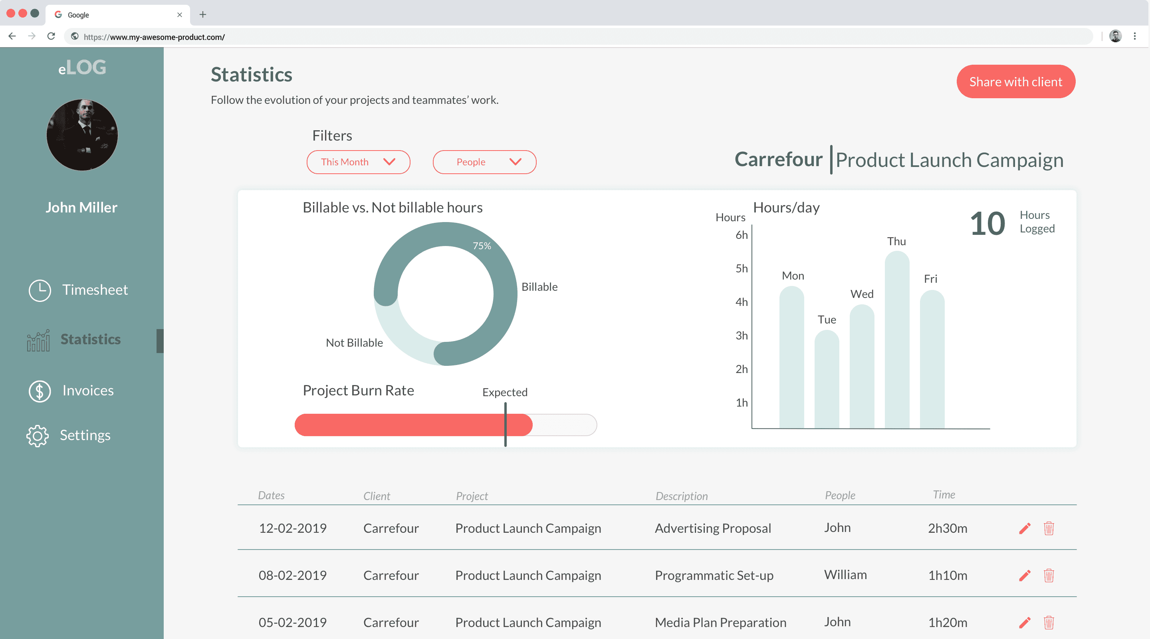Click the 75% label on the donut chart
The width and height of the screenshot is (1150, 639).
pyautogui.click(x=482, y=246)
